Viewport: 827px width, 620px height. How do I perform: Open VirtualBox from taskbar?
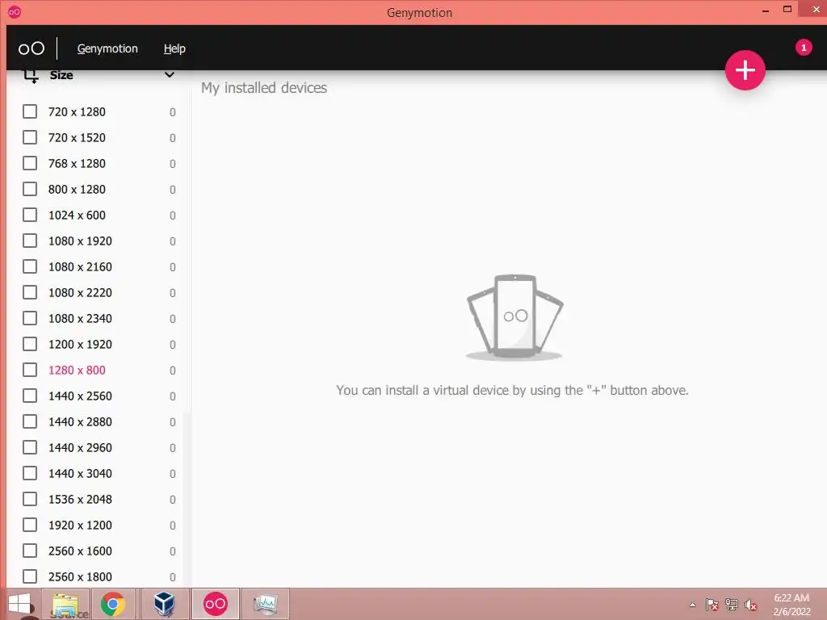coord(164,604)
